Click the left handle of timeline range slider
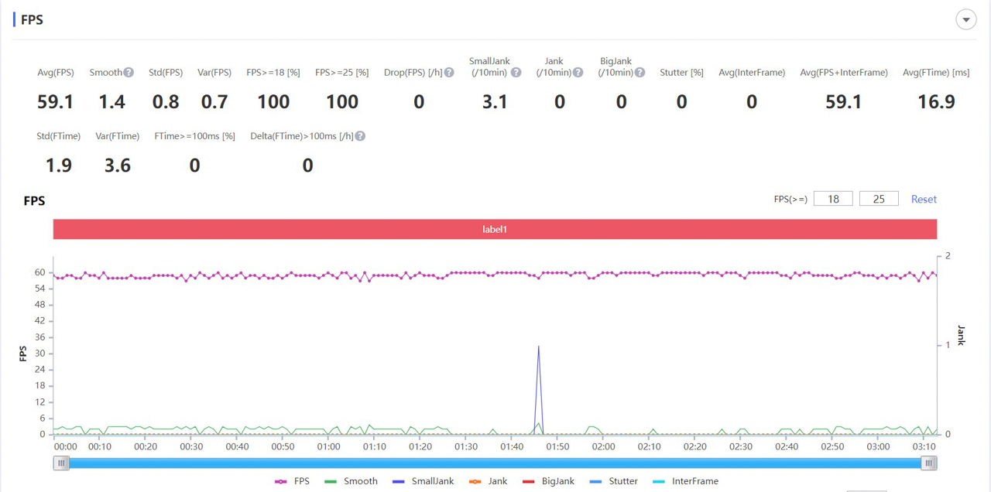 61,463
